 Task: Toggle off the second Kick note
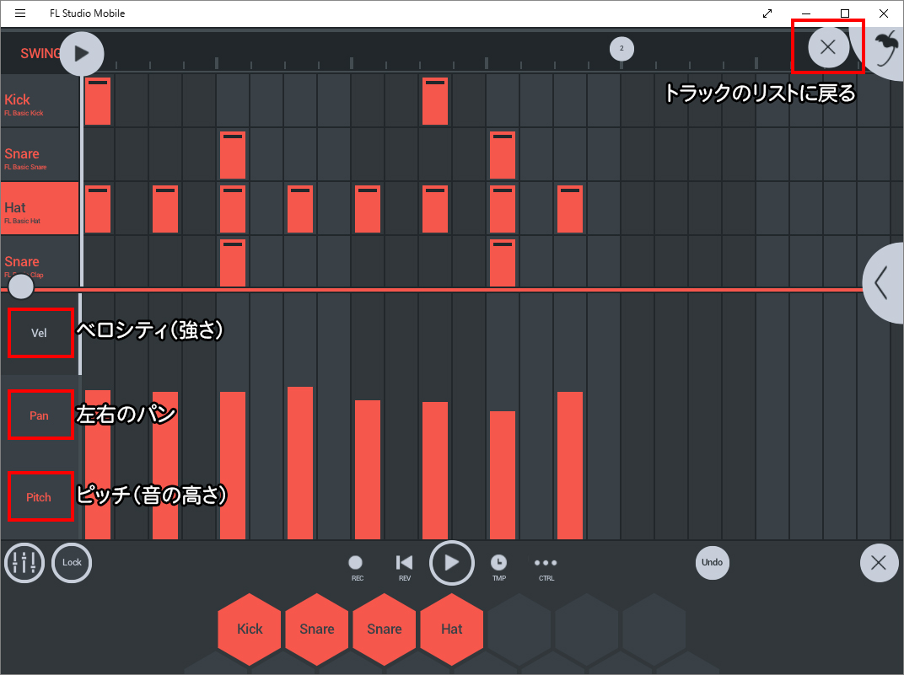(x=435, y=101)
